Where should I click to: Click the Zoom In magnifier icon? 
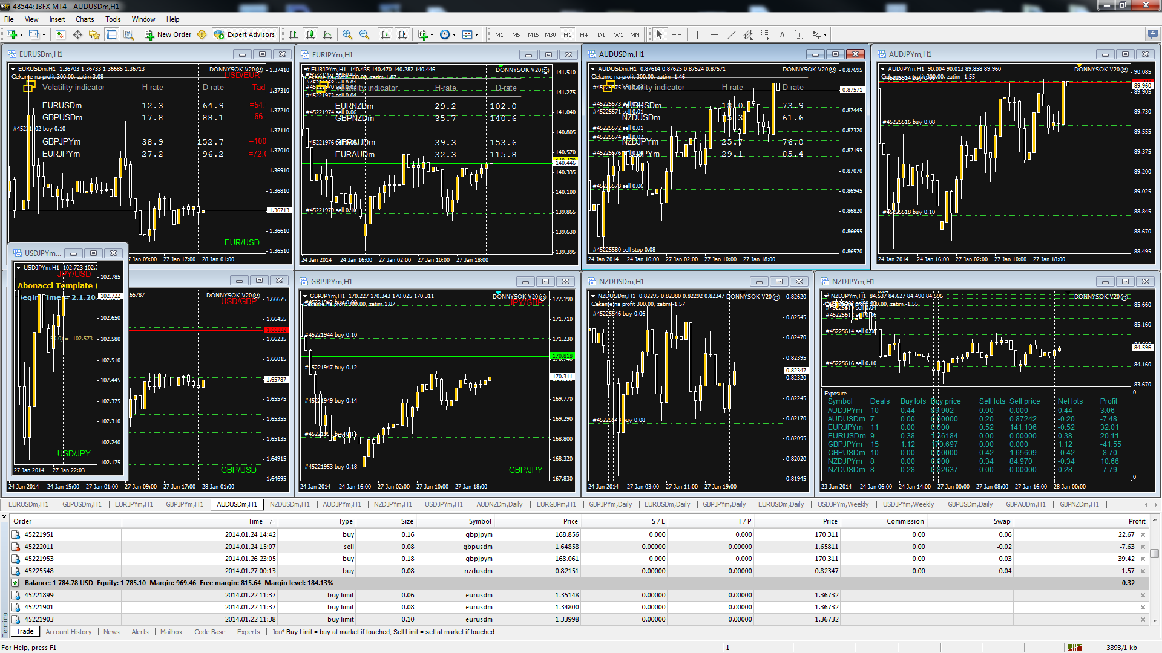point(347,34)
